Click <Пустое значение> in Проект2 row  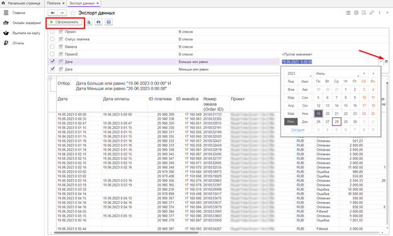click(x=297, y=54)
